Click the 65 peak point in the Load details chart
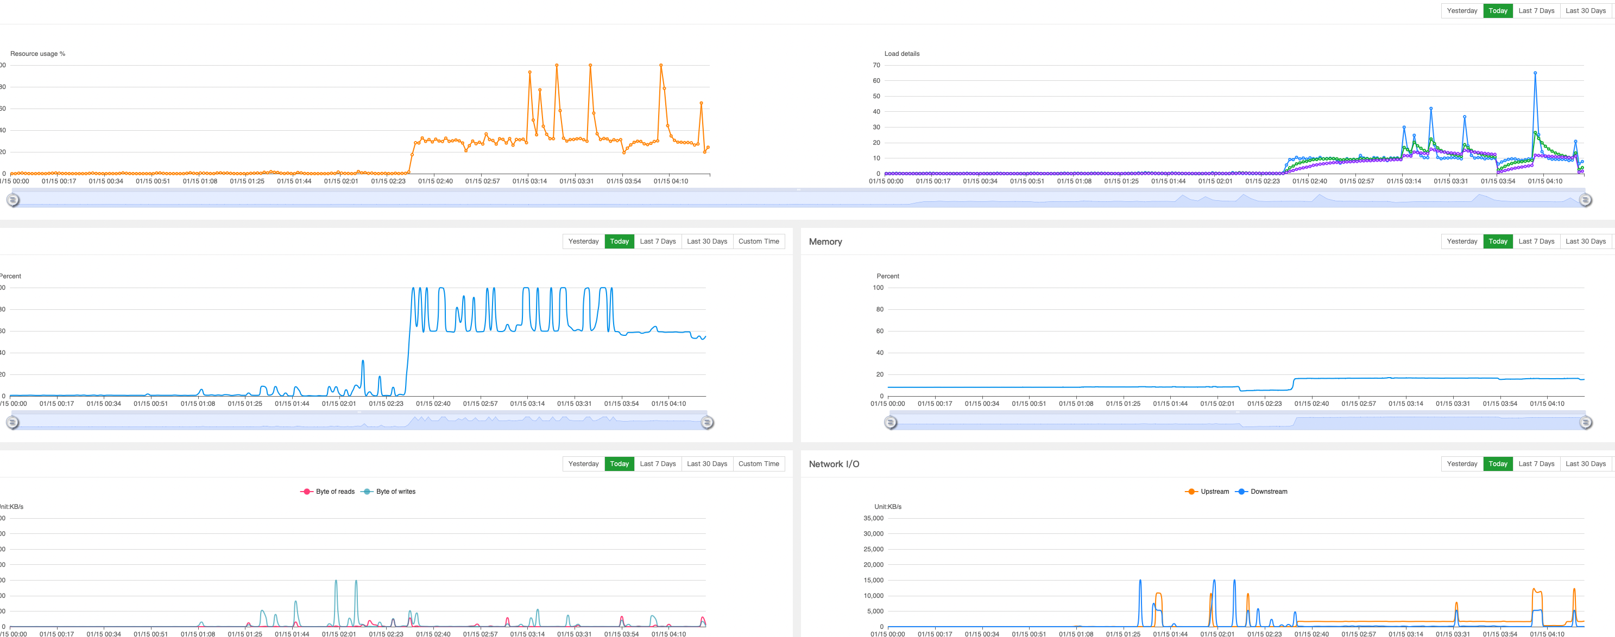The image size is (1615, 637). (x=1535, y=72)
